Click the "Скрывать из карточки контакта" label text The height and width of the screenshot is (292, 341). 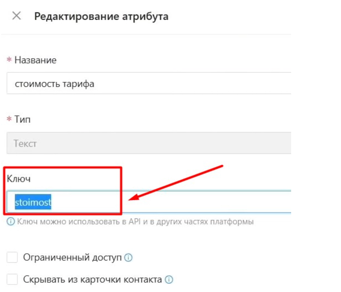(x=92, y=280)
